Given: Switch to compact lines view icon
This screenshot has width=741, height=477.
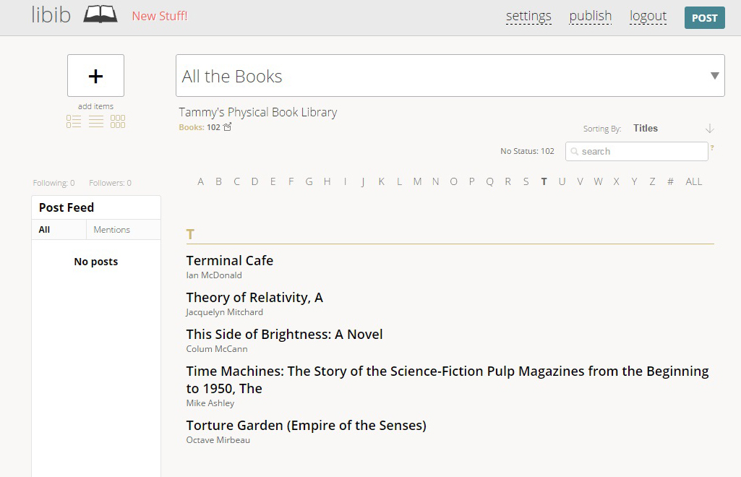Looking at the screenshot, I should click(x=96, y=121).
